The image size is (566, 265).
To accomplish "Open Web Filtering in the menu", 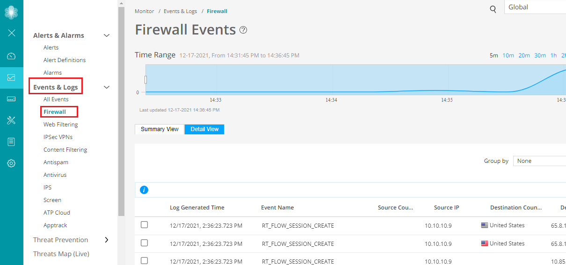I will point(60,125).
